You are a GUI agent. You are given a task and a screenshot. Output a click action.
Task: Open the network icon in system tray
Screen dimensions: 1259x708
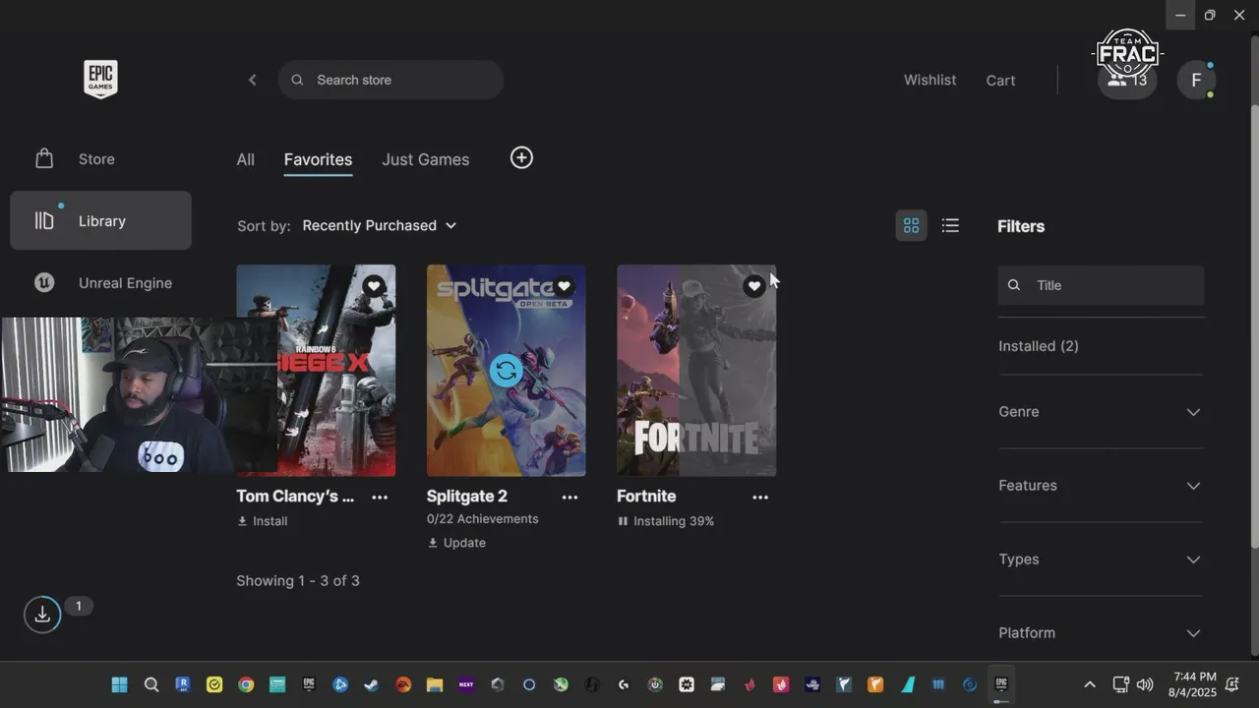point(1120,684)
